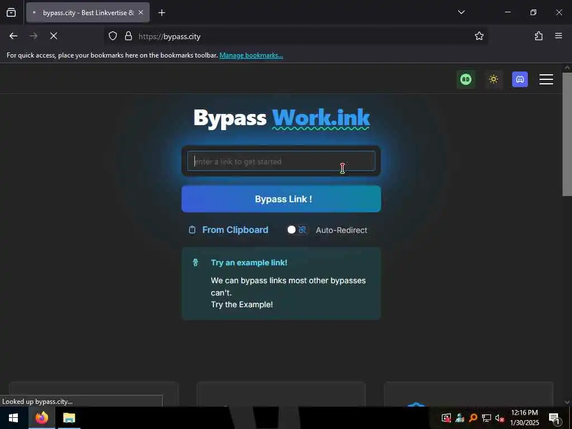The height and width of the screenshot is (429, 572).
Task: Open network status tray icon
Action: tap(487, 418)
